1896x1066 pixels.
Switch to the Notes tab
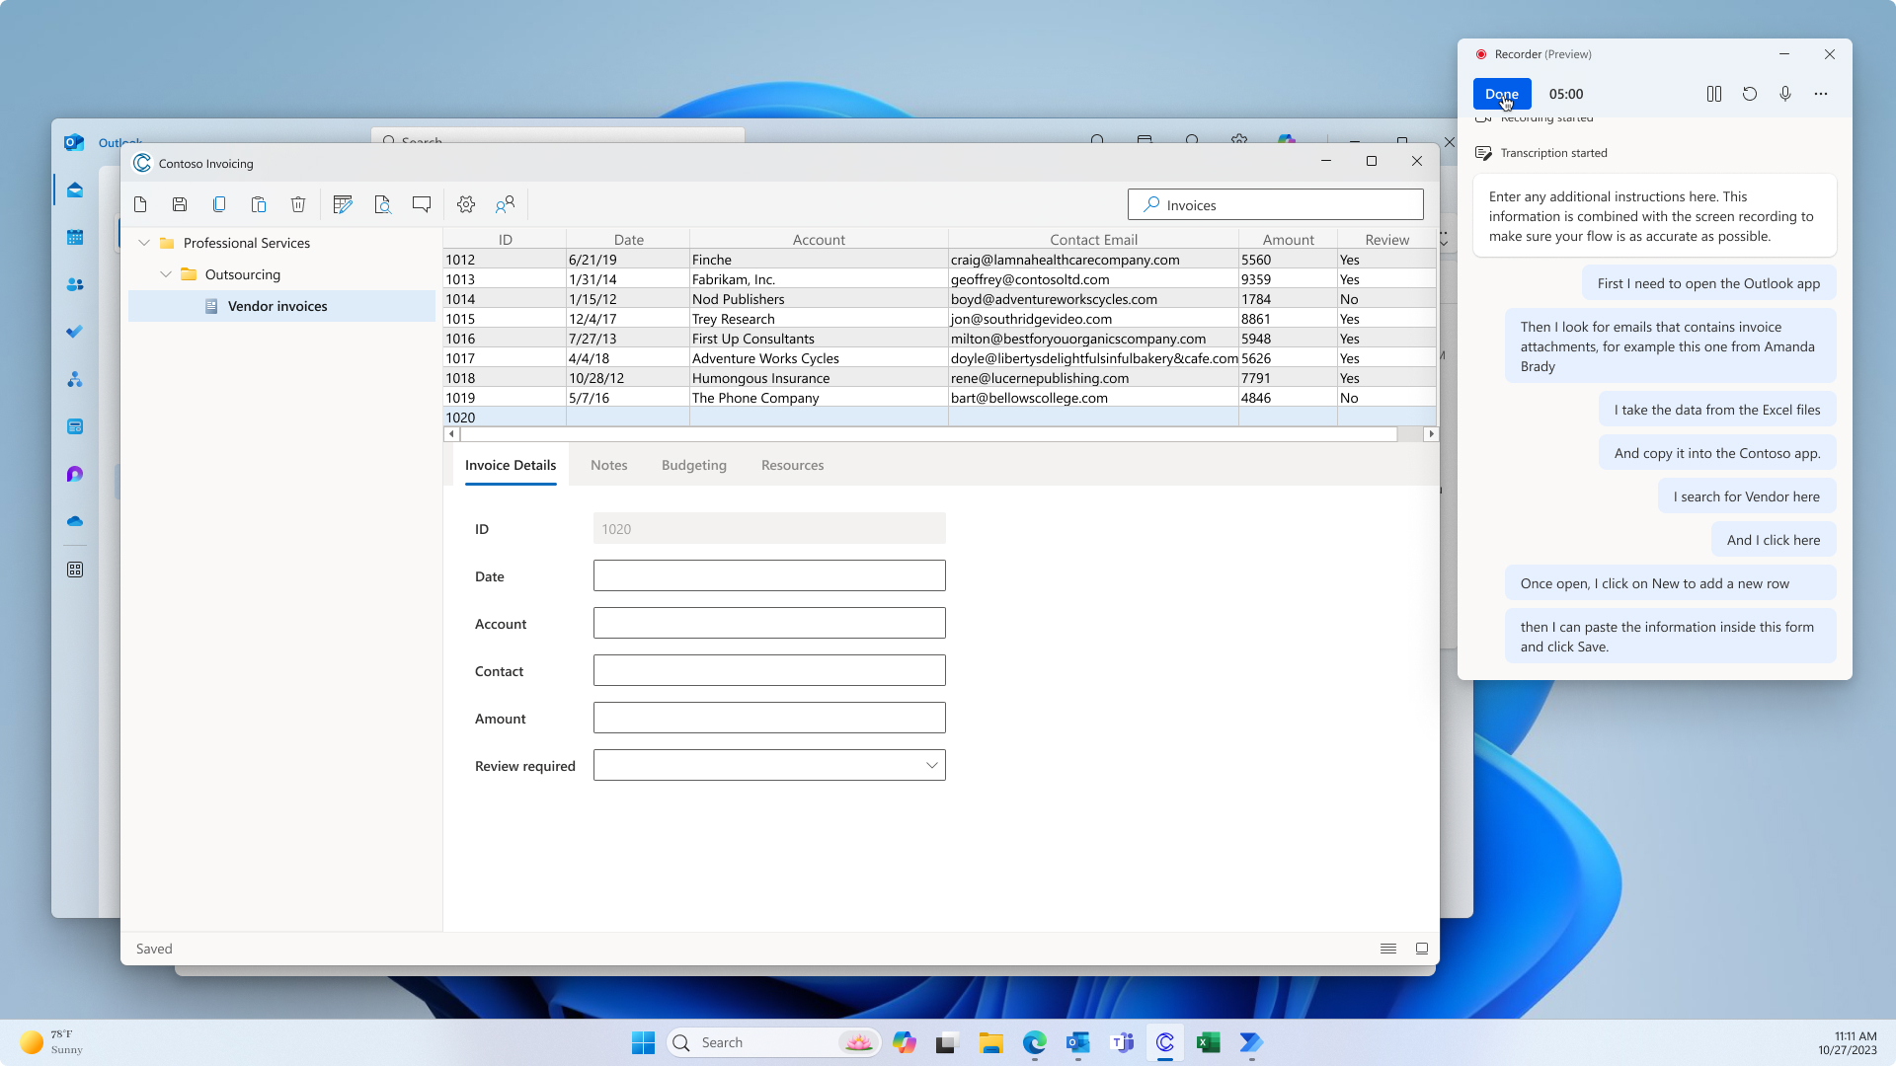[x=608, y=466]
